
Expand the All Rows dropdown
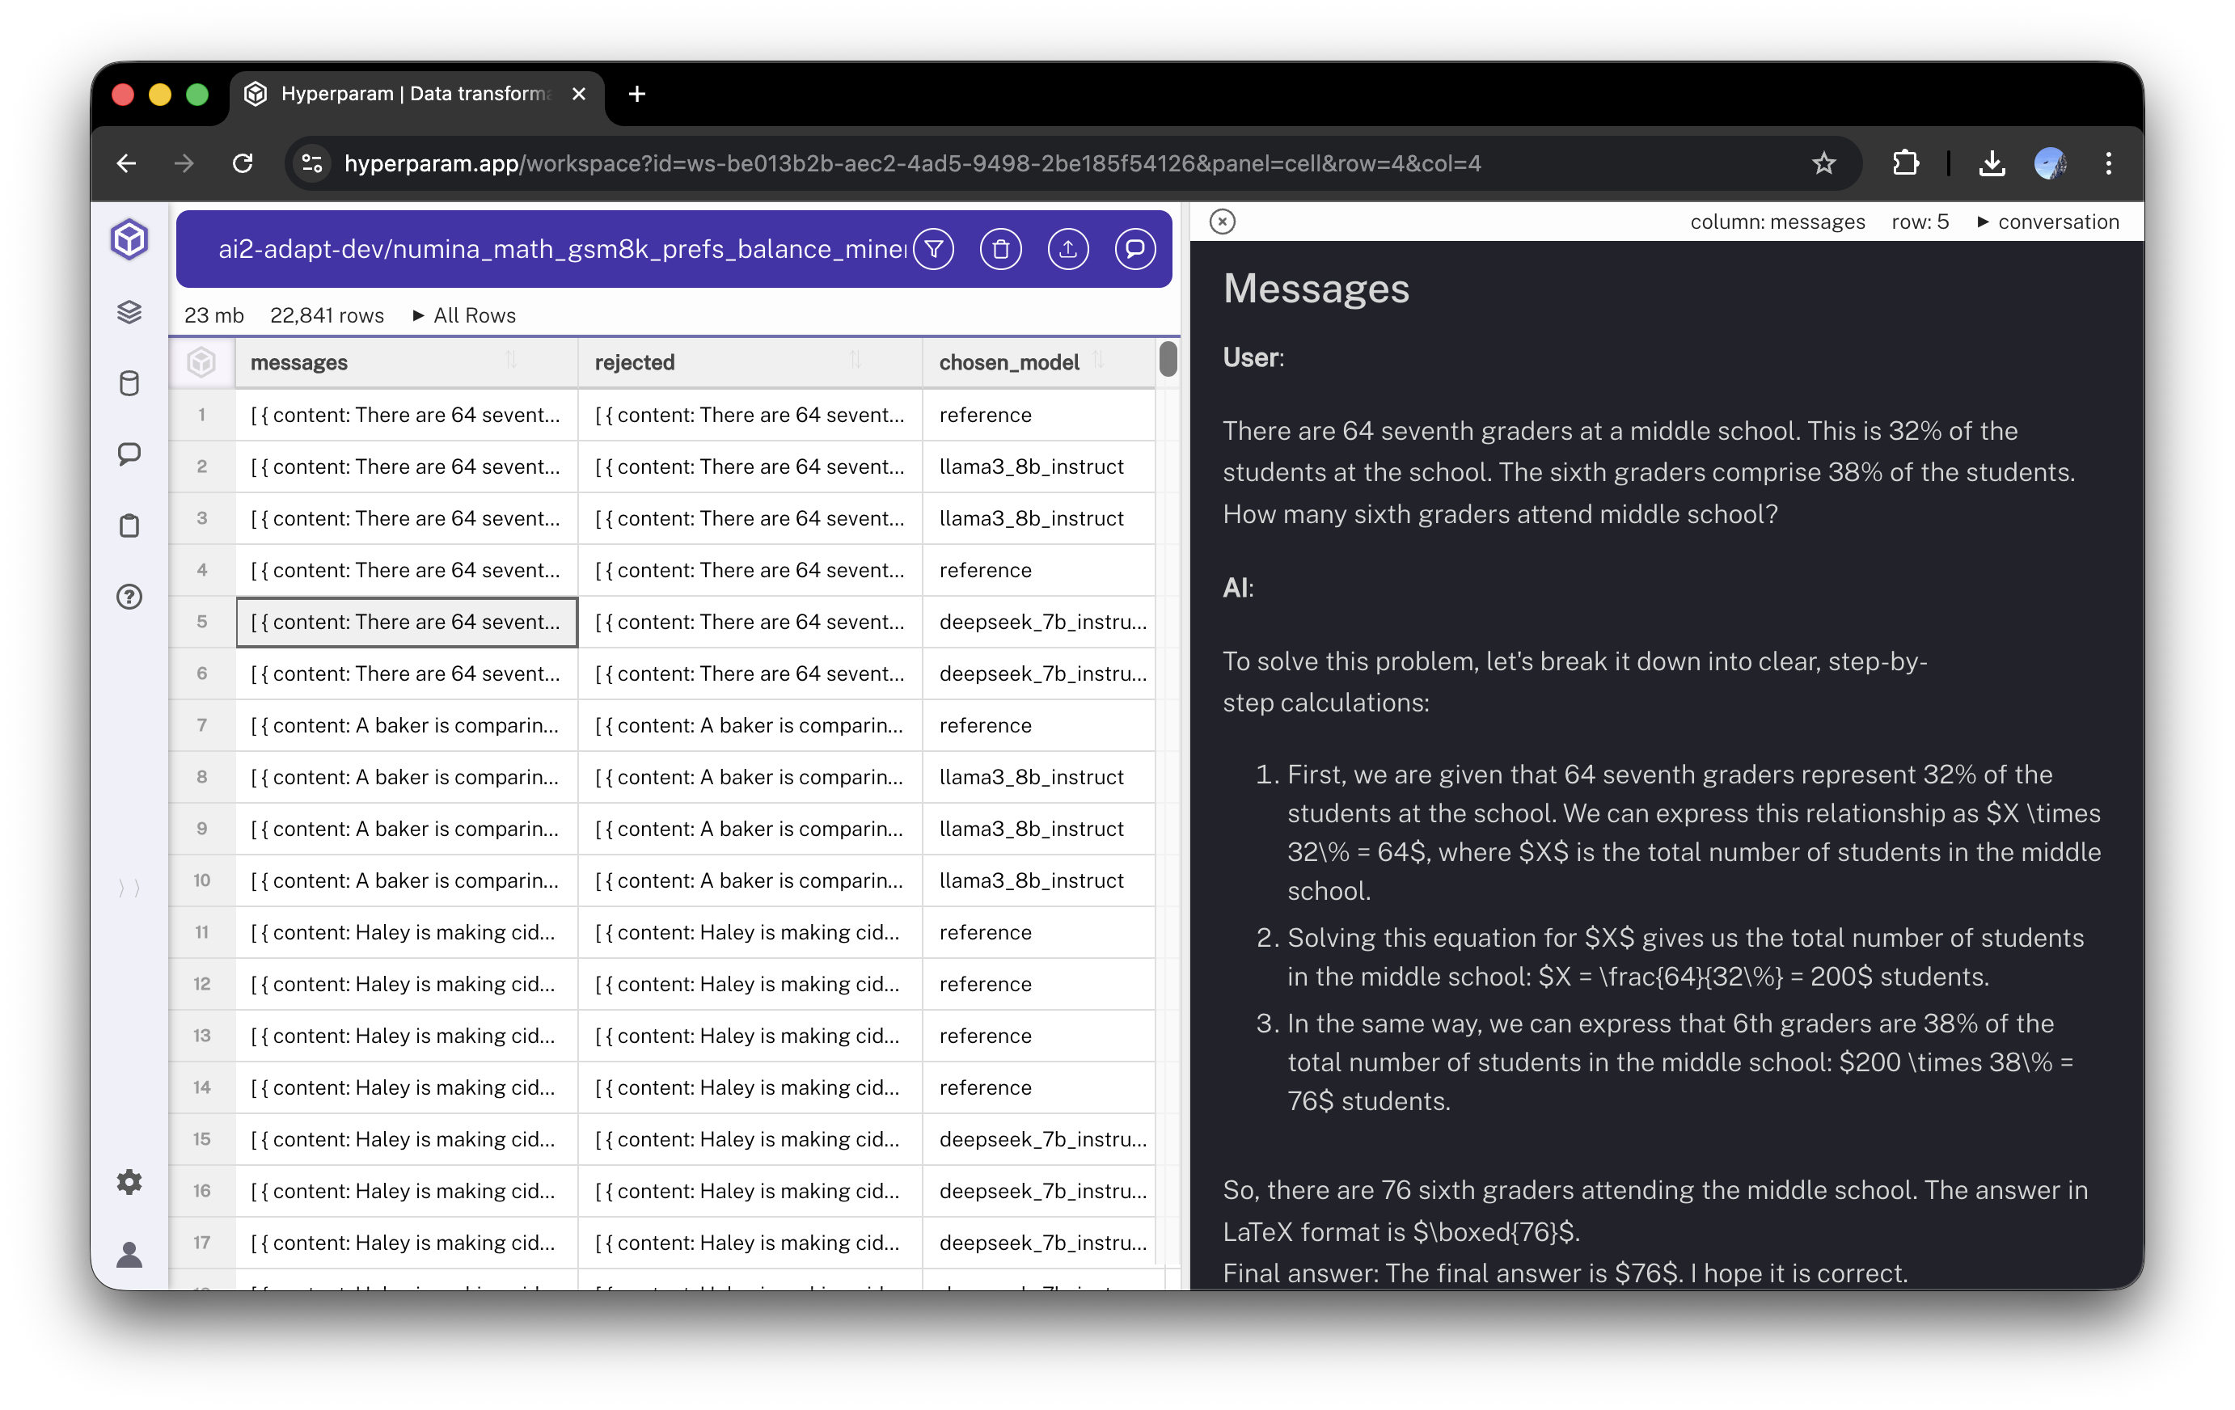click(464, 315)
